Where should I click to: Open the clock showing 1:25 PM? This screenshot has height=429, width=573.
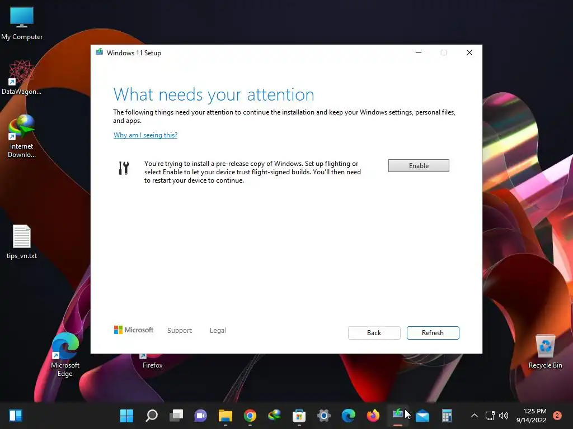[532, 416]
